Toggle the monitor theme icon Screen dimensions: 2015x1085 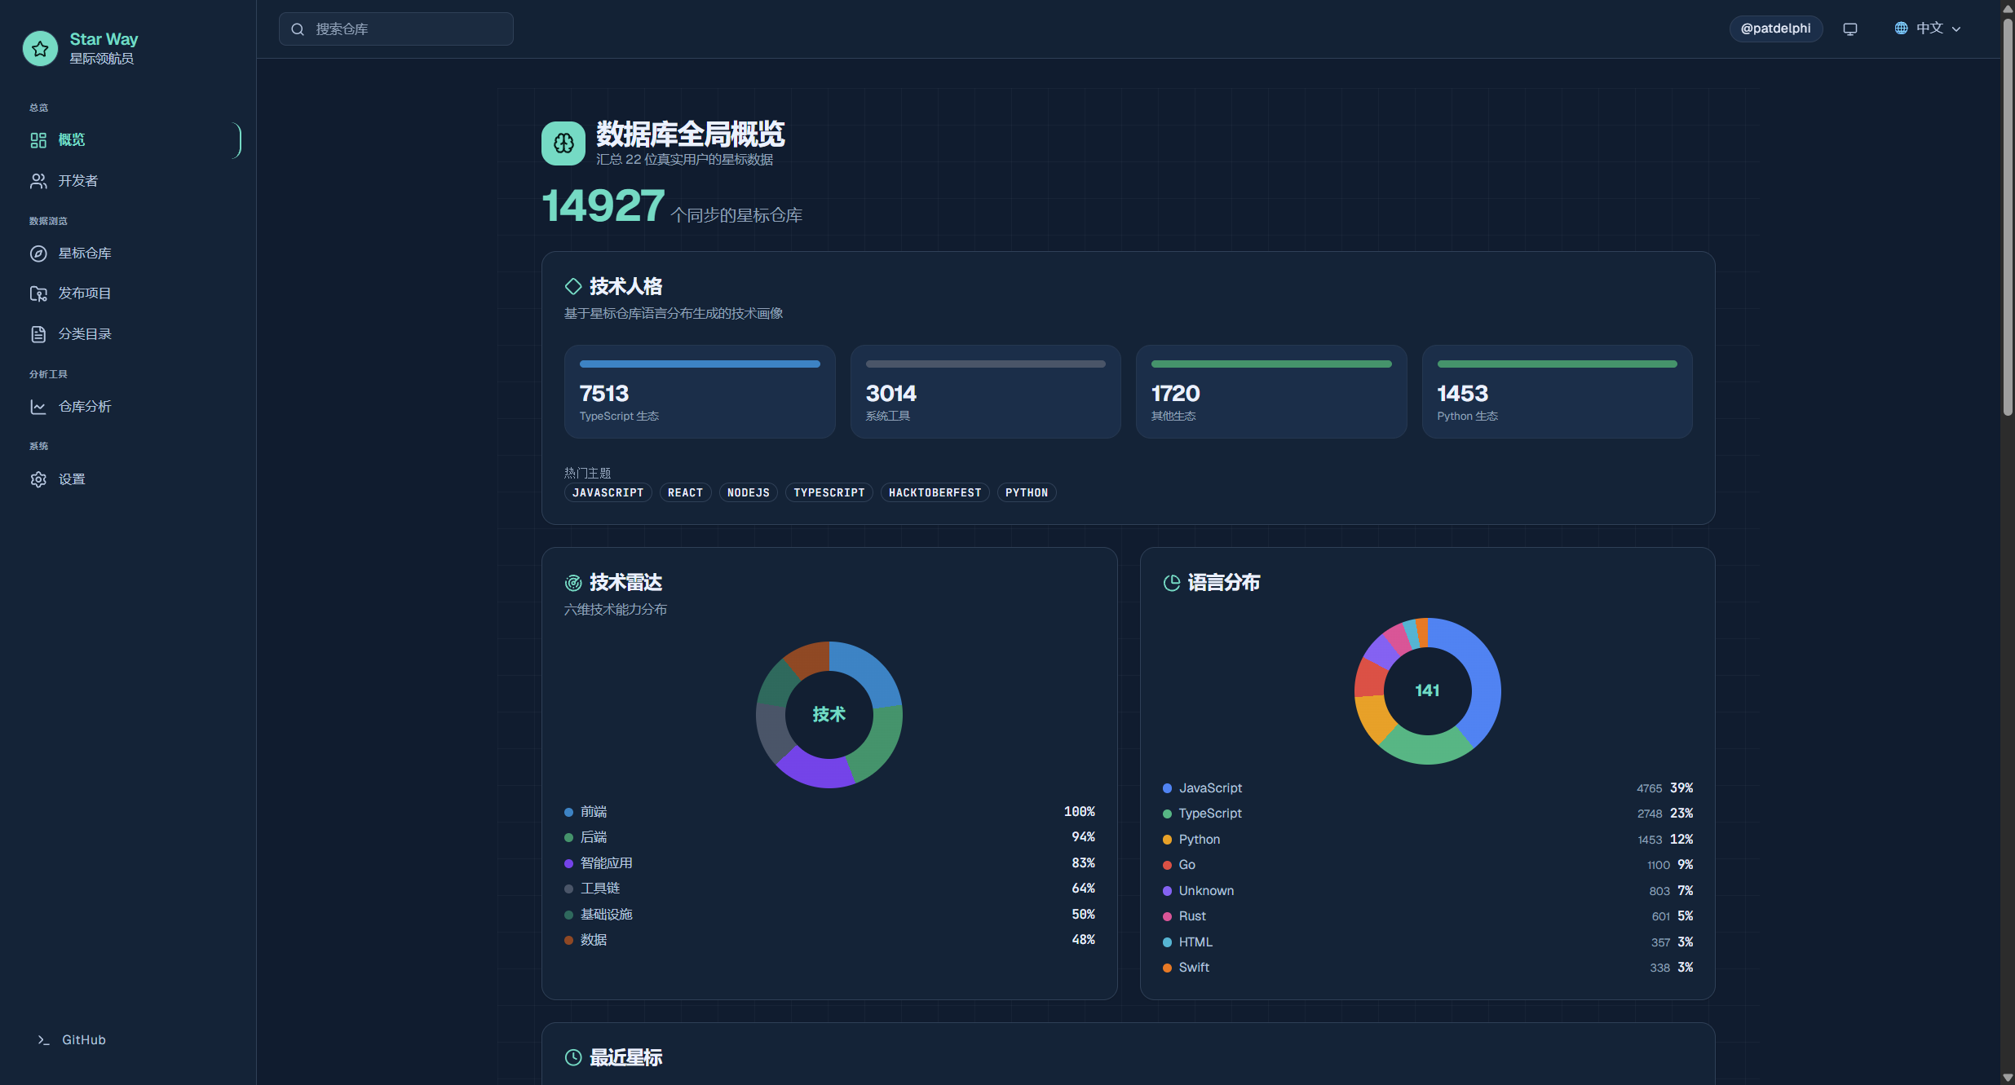(x=1850, y=29)
